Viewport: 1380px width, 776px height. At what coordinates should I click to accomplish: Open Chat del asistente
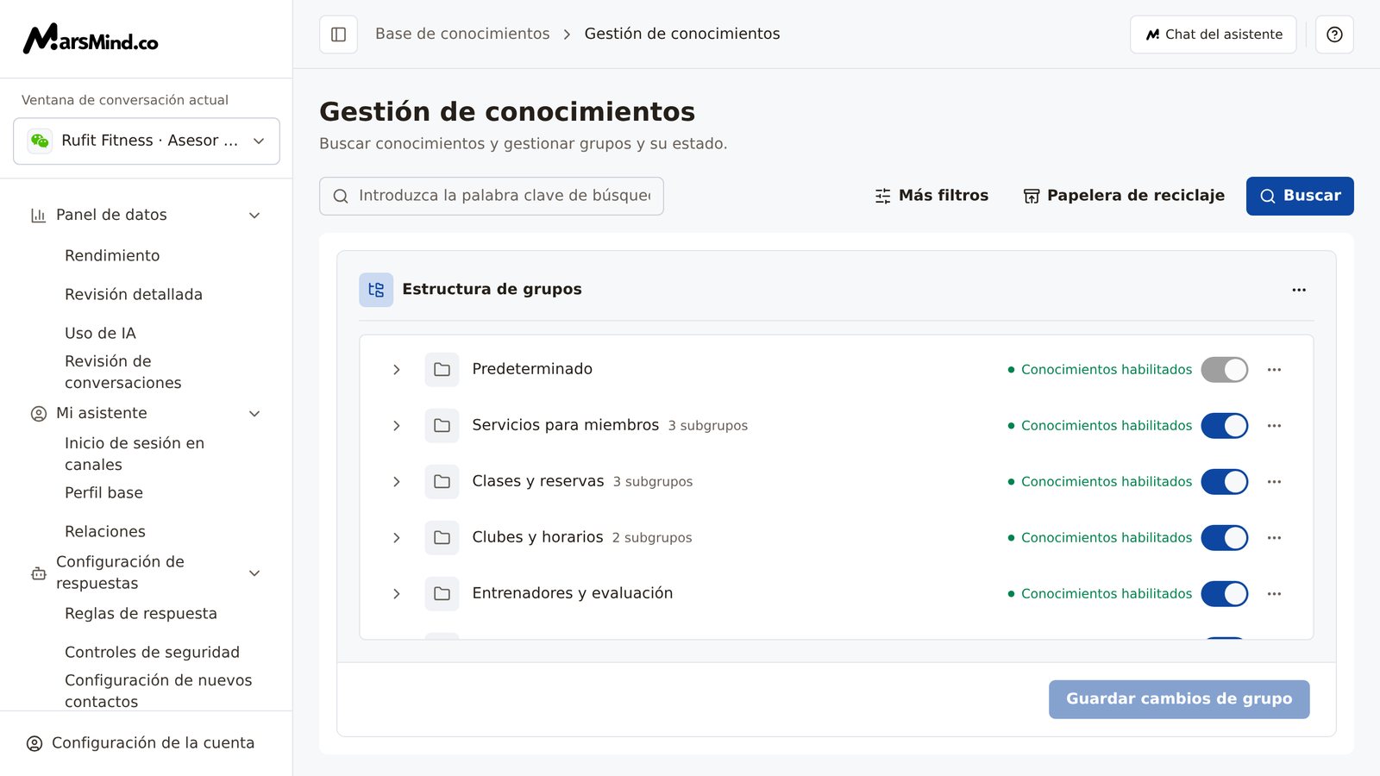click(x=1214, y=34)
